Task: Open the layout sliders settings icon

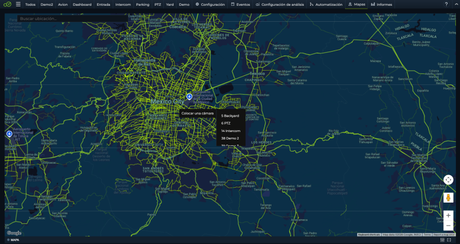Action: pos(442,240)
